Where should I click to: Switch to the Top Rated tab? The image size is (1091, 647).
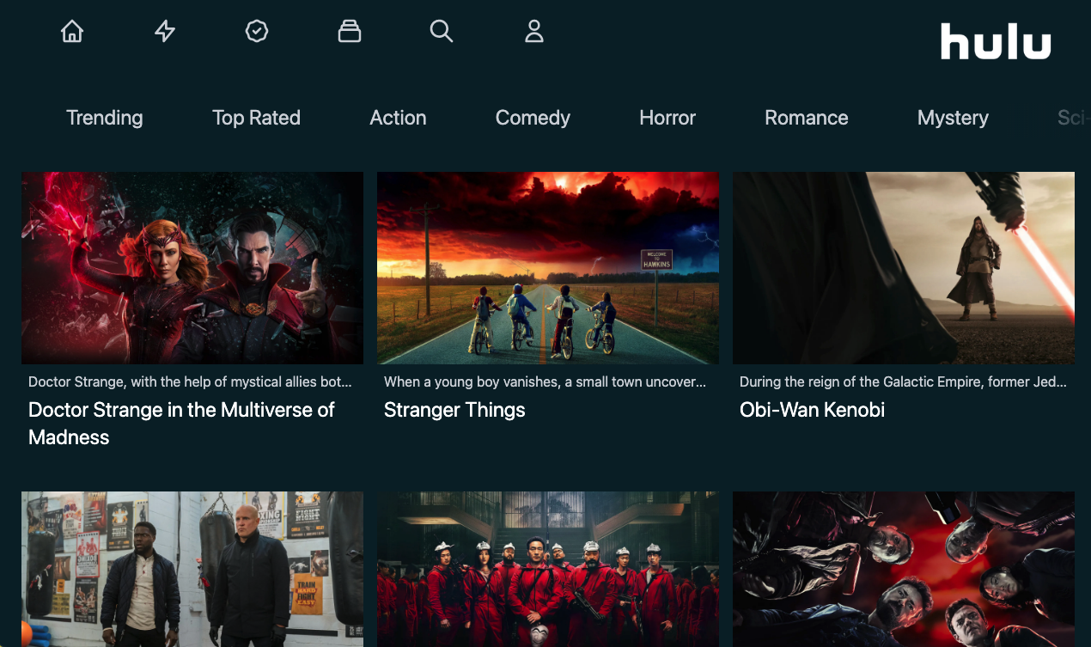(256, 118)
